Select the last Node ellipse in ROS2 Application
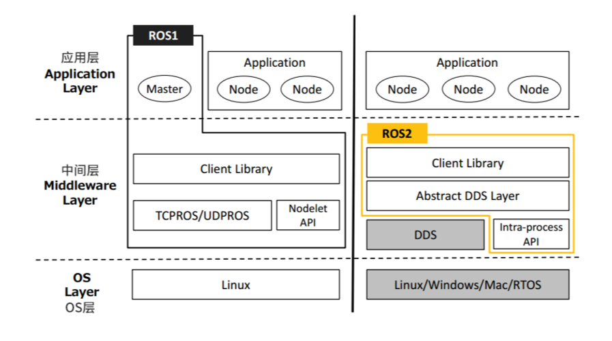 click(x=534, y=89)
